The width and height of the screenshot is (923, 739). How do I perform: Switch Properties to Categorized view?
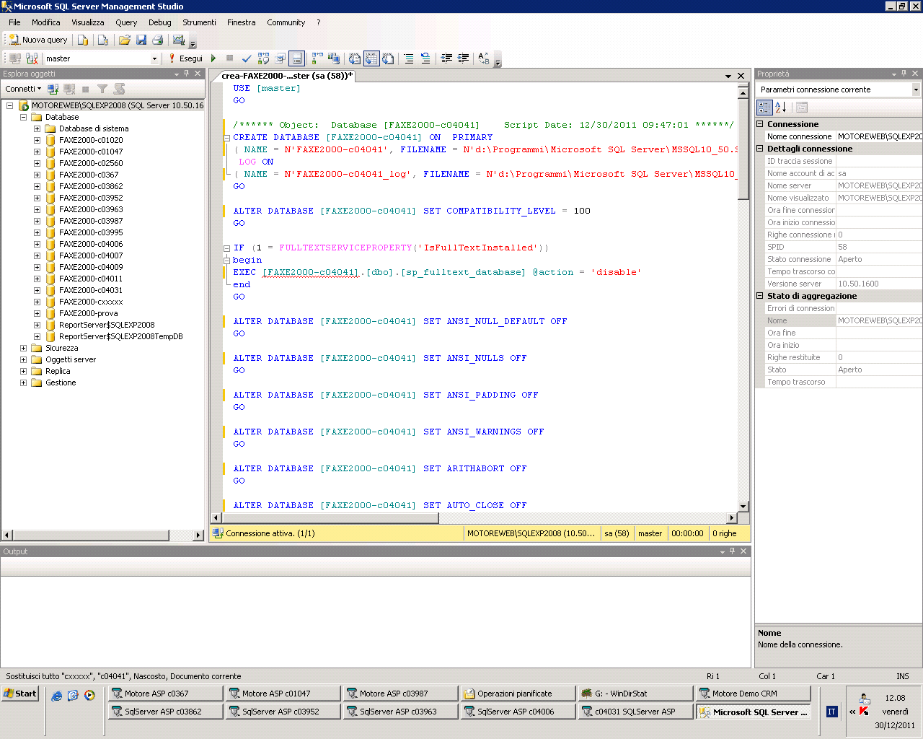(764, 108)
